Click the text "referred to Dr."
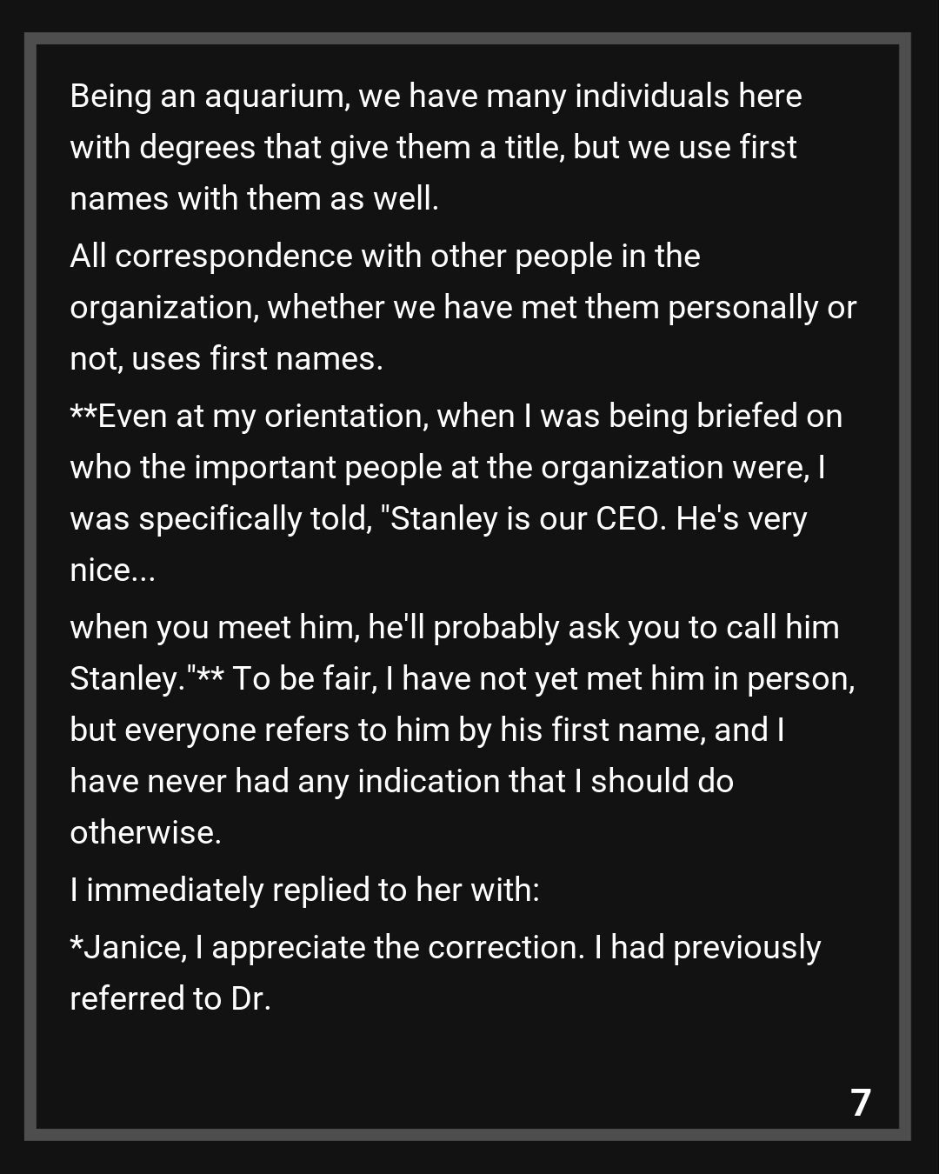The height and width of the screenshot is (1174, 939). point(170,999)
